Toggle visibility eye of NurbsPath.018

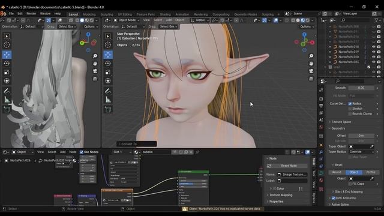coord(373,47)
